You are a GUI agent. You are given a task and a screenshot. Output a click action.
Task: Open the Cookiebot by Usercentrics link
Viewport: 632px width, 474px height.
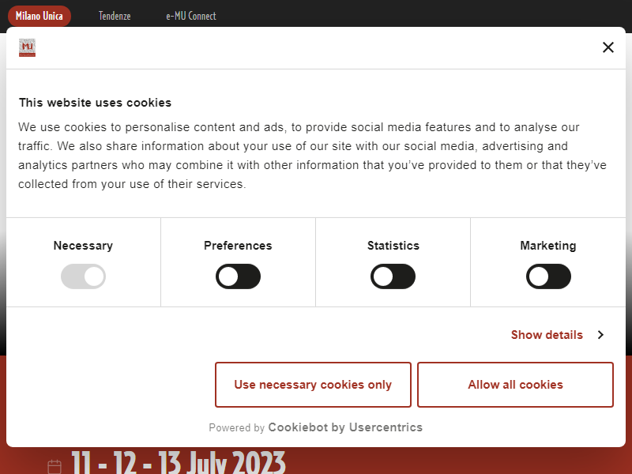[x=345, y=427]
